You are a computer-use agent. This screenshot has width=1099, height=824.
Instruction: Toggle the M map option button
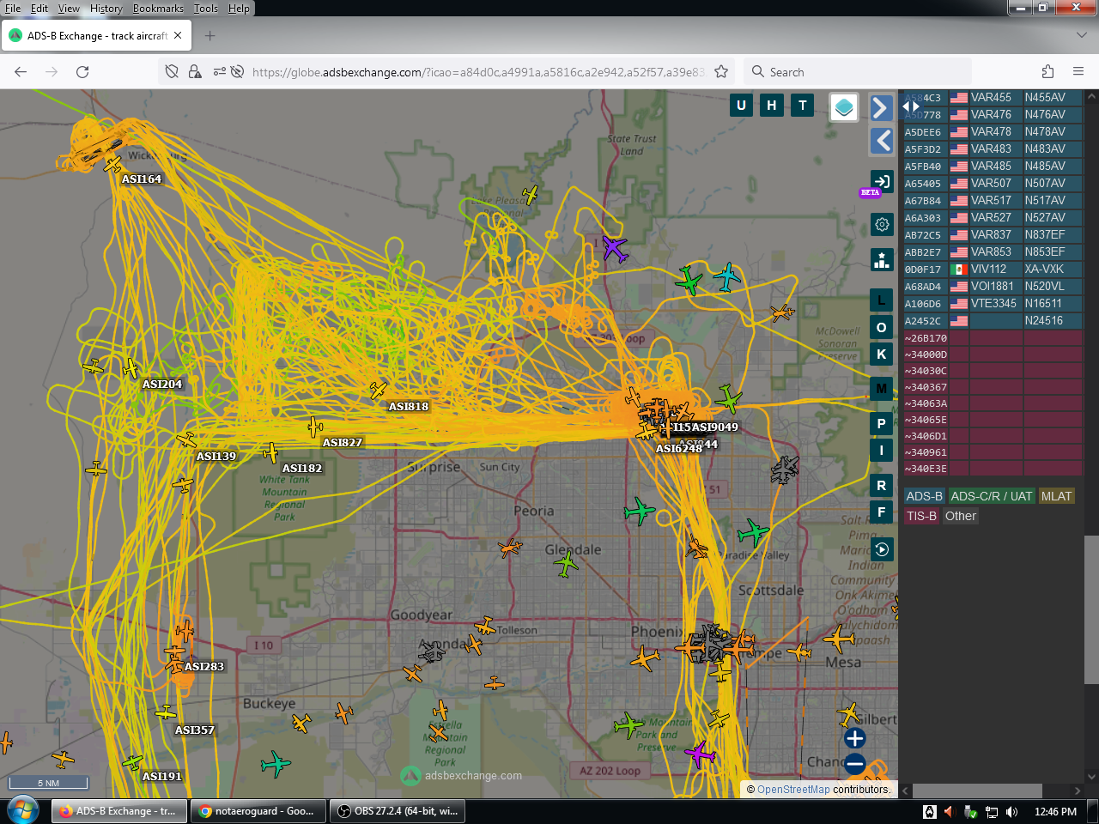point(882,389)
